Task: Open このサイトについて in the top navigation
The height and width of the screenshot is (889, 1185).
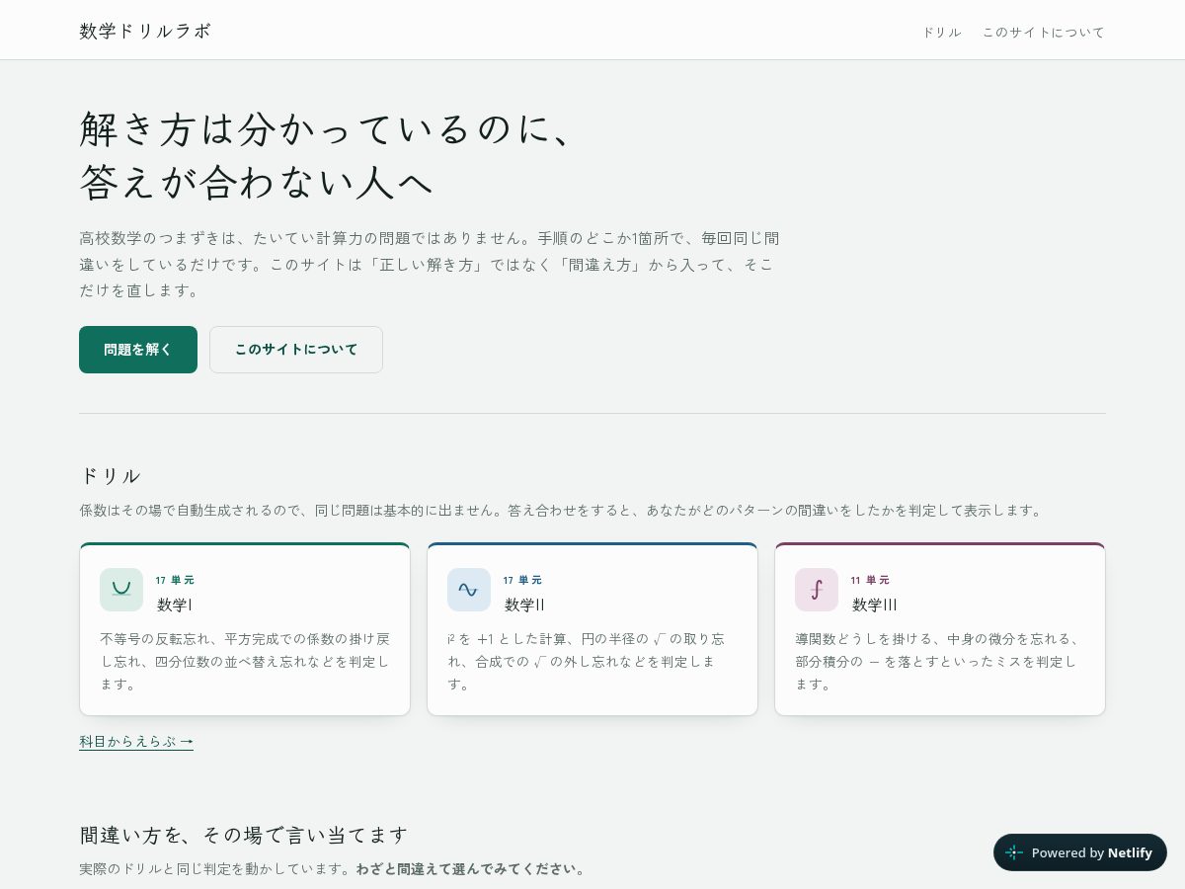Action: tap(1043, 32)
